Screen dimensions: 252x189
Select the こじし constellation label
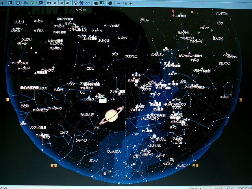click(90, 69)
